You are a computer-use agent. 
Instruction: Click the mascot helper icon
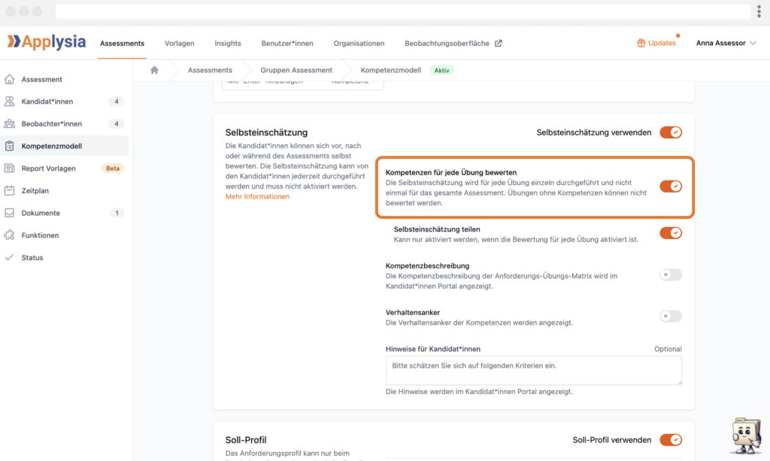(x=745, y=435)
